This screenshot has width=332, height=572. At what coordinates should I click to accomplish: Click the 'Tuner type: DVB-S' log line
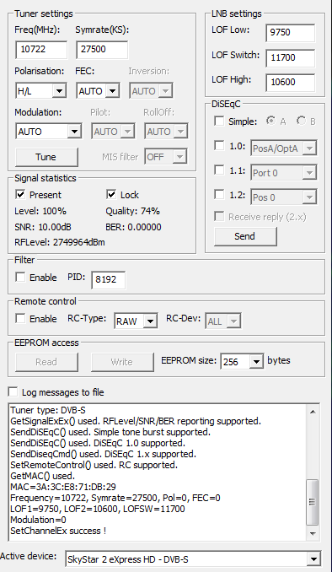48,410
